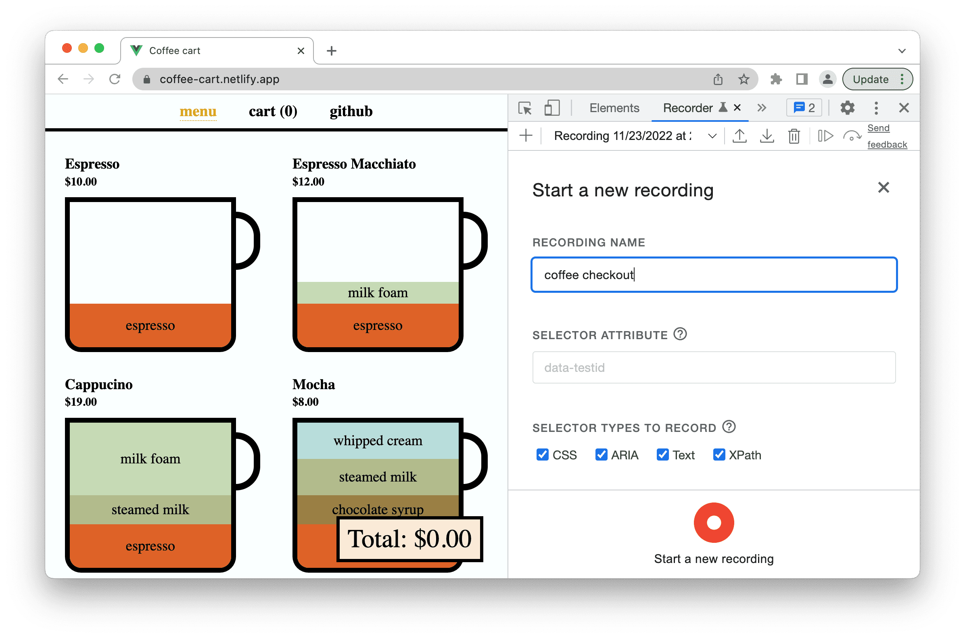The image size is (965, 638).
Task: Click the upload recording icon
Action: coord(740,137)
